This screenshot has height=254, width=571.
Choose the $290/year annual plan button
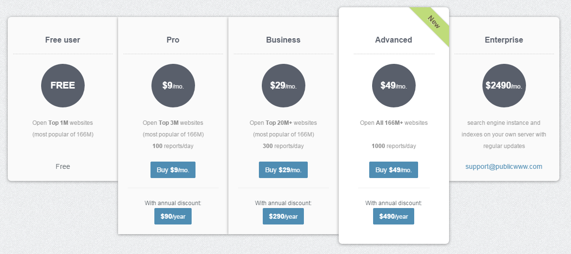click(x=284, y=216)
